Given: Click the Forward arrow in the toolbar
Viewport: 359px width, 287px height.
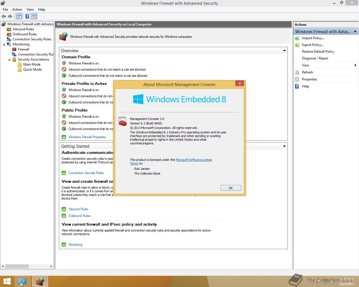Looking at the screenshot, I should coord(10,17).
